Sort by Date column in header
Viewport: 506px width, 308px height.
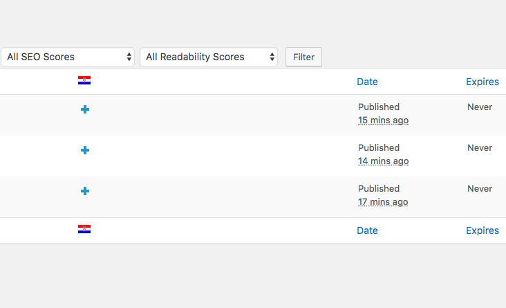367,82
